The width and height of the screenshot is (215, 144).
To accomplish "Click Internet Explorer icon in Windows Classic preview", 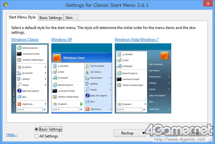I will 19,48.
